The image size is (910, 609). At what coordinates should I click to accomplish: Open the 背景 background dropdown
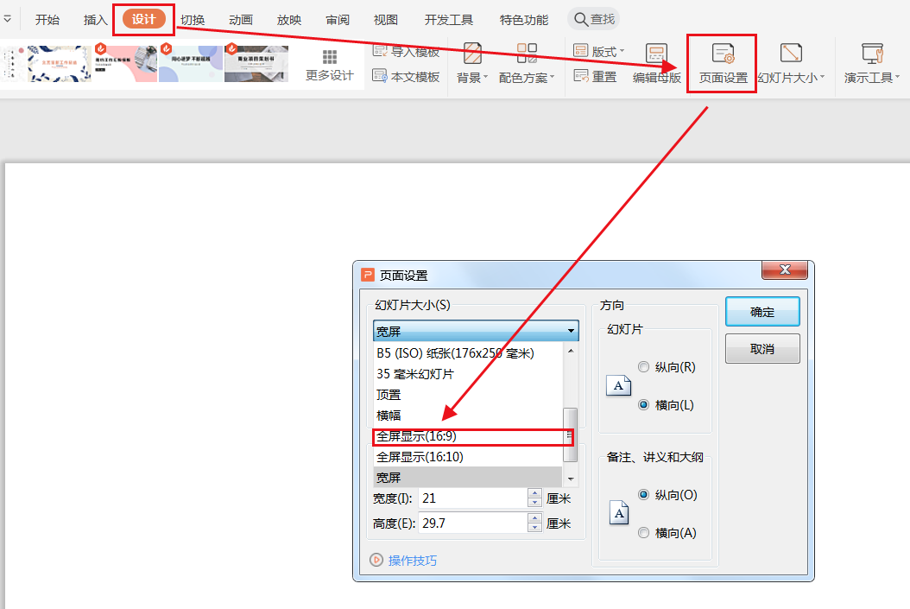[471, 64]
